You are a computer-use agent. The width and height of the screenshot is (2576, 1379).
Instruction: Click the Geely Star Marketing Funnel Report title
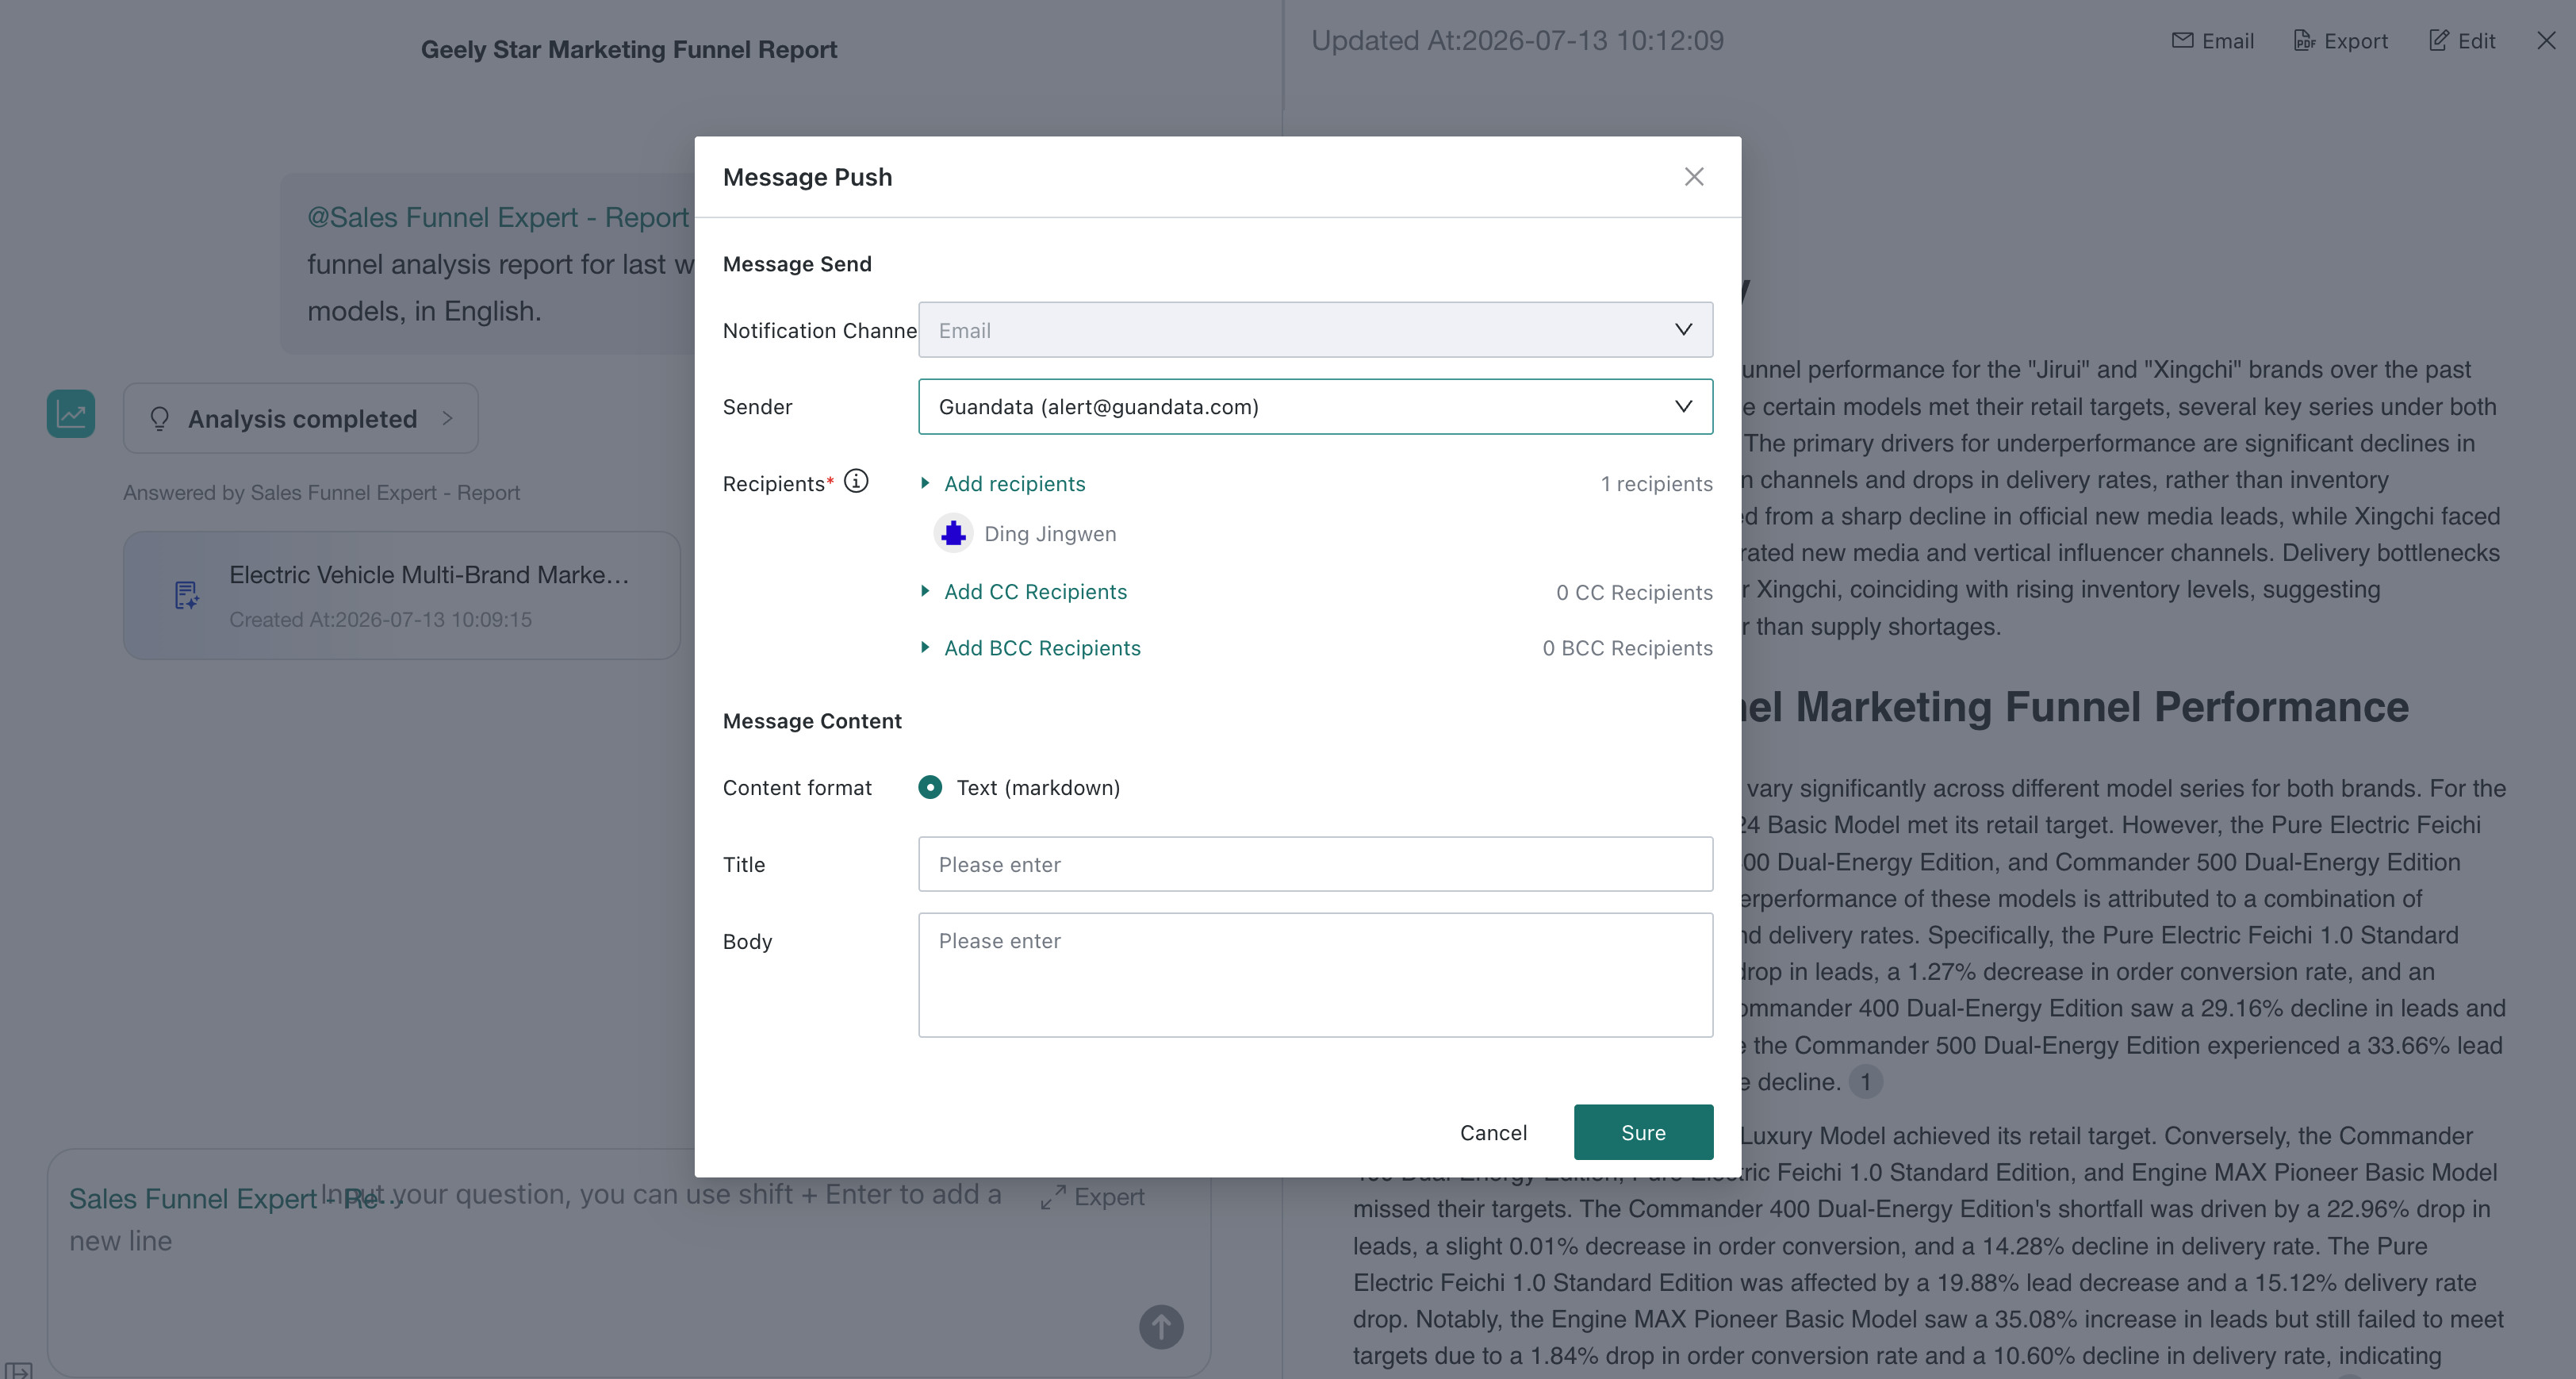click(629, 49)
